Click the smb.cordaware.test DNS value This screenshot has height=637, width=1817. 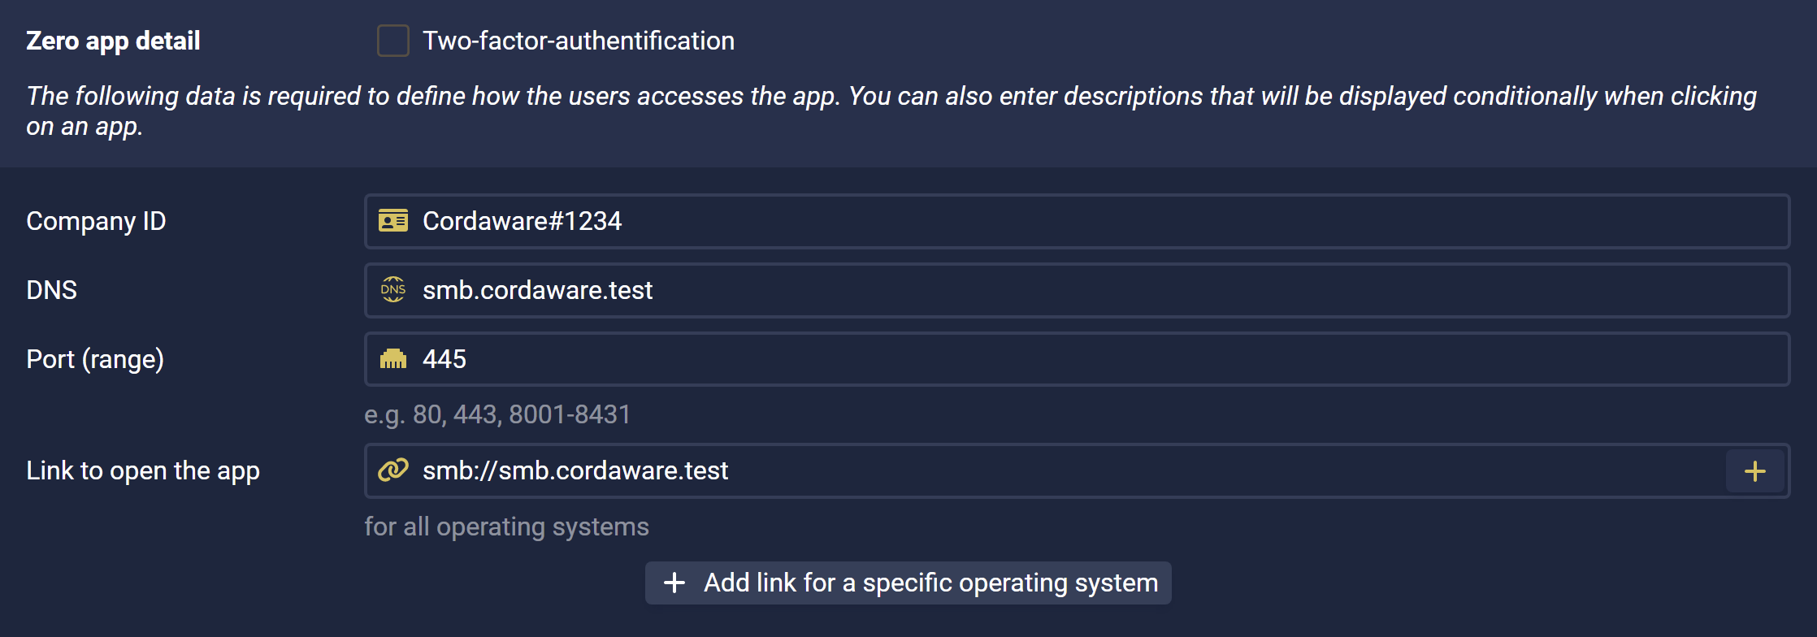click(x=537, y=290)
